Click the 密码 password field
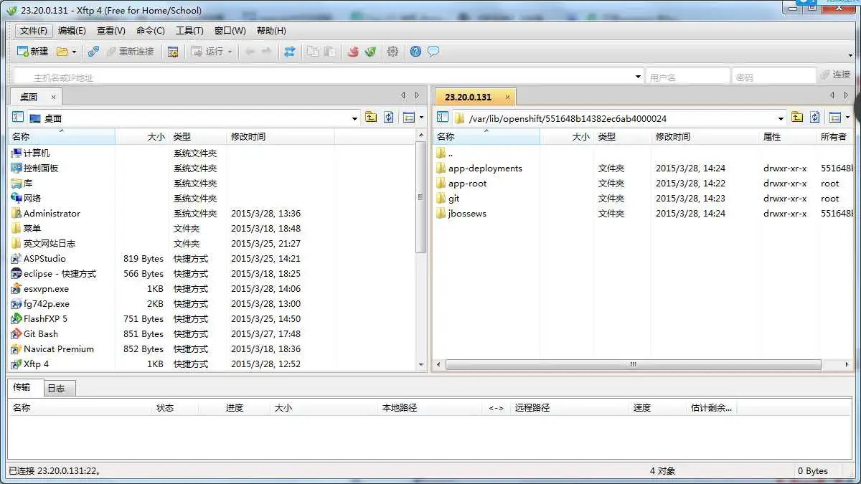The height and width of the screenshot is (484, 861). pyautogui.click(x=774, y=77)
